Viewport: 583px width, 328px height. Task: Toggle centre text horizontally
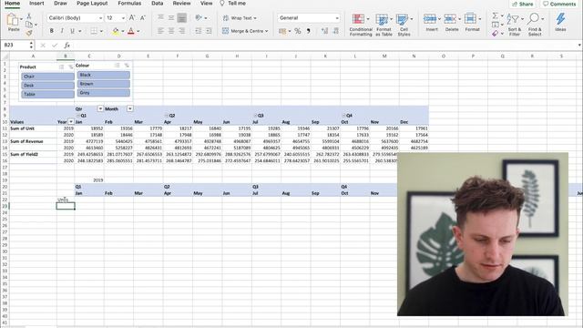pyautogui.click(x=171, y=31)
